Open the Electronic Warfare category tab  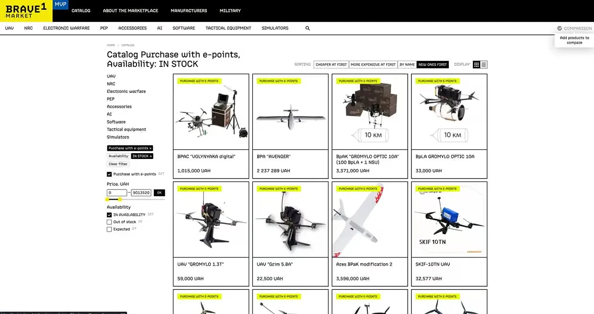(x=66, y=28)
